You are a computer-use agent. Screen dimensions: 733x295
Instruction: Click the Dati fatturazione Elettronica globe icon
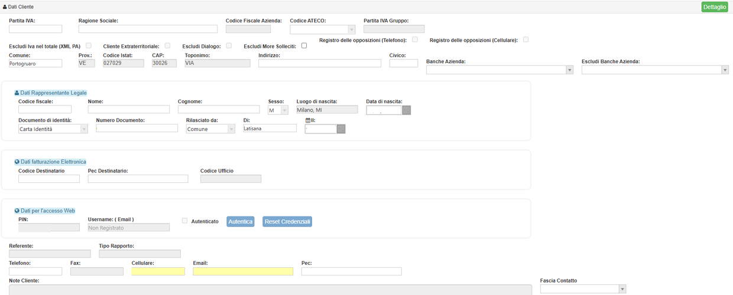pyautogui.click(x=17, y=162)
